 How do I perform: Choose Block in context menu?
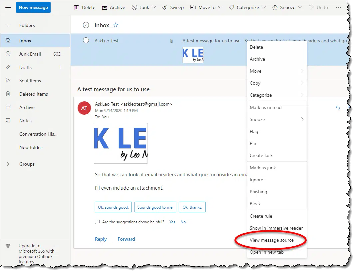coord(277,204)
